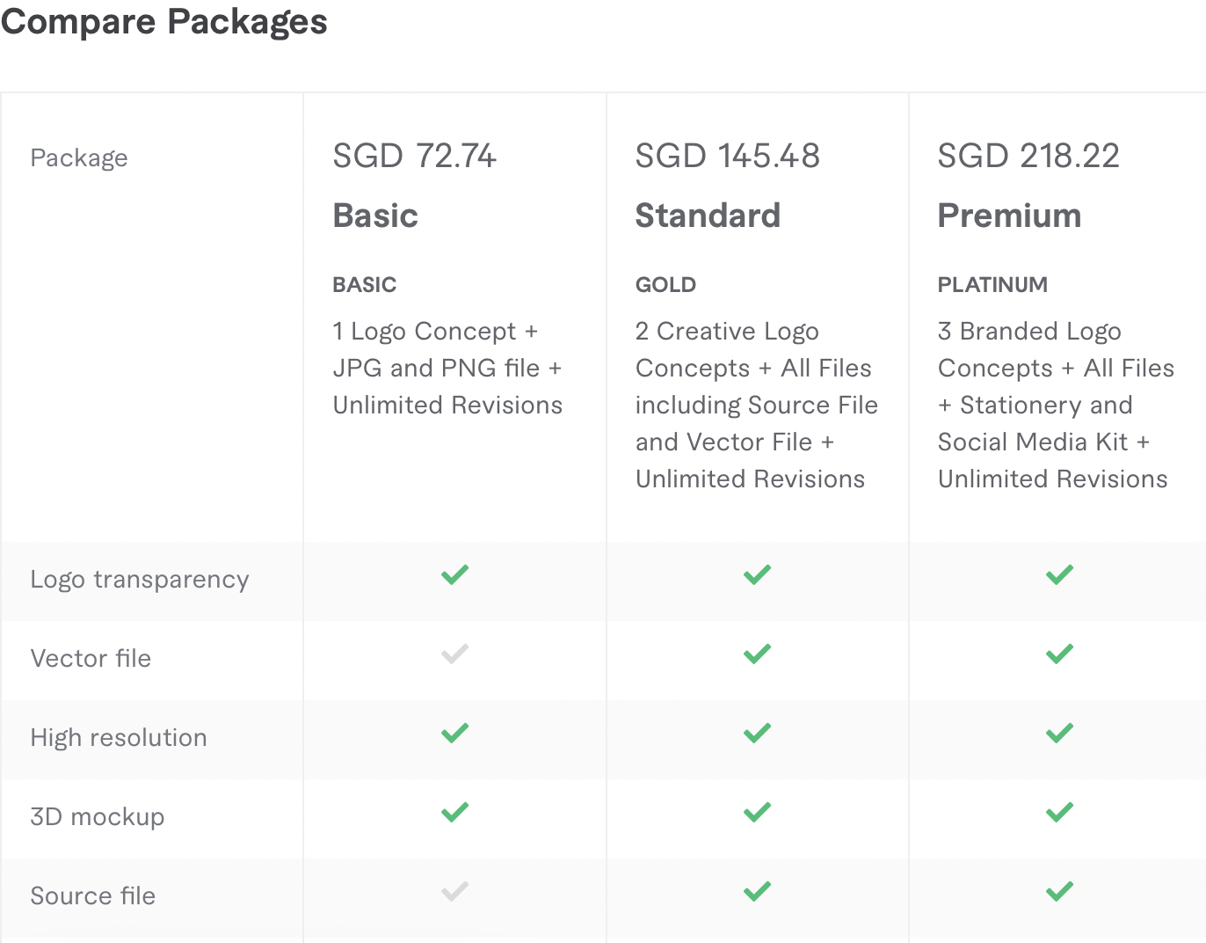
Task: Click Basic column's 3D mockup checkmark
Action: 454,813
